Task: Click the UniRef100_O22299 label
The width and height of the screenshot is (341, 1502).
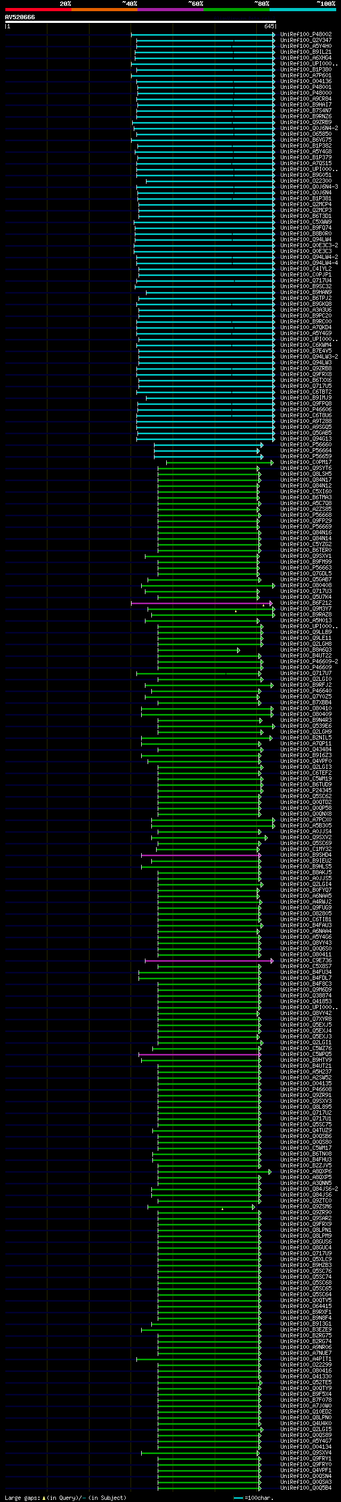Action: pos(305,1366)
